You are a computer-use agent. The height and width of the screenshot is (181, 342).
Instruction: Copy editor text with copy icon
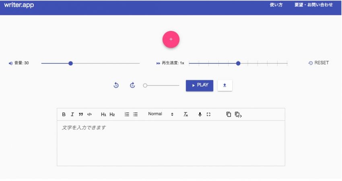pyautogui.click(x=229, y=114)
